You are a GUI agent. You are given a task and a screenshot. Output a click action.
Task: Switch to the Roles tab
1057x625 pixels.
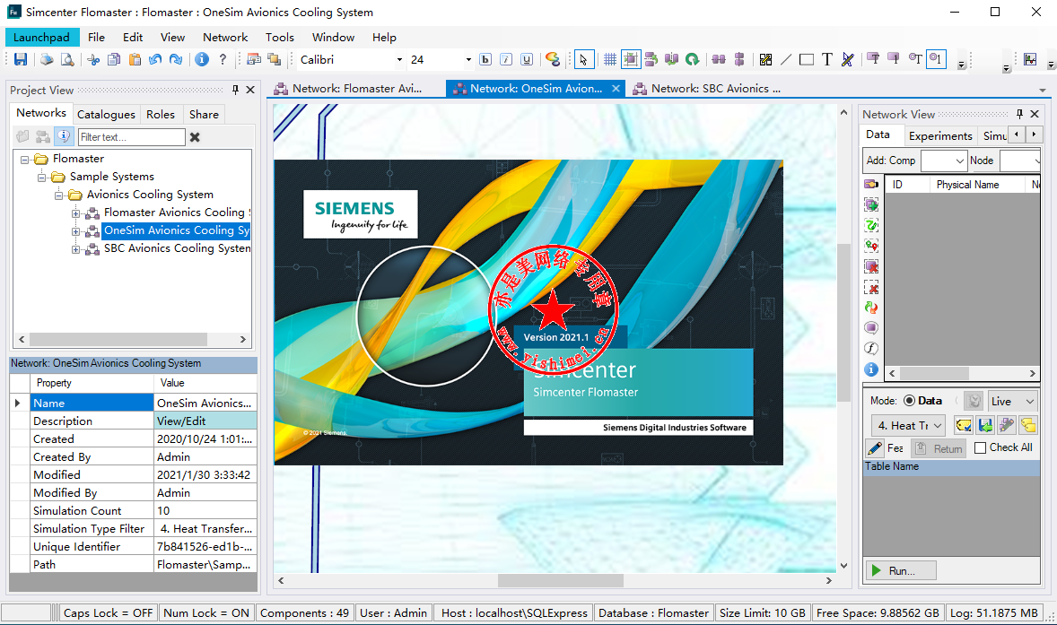coord(161,115)
